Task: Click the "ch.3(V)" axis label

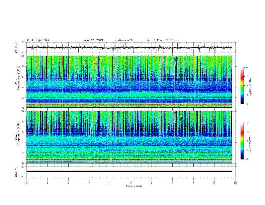Action: (x=16, y=172)
